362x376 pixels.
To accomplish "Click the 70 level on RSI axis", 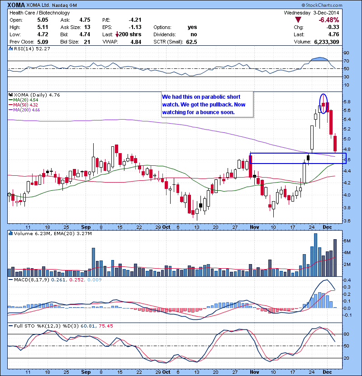I will [347, 61].
